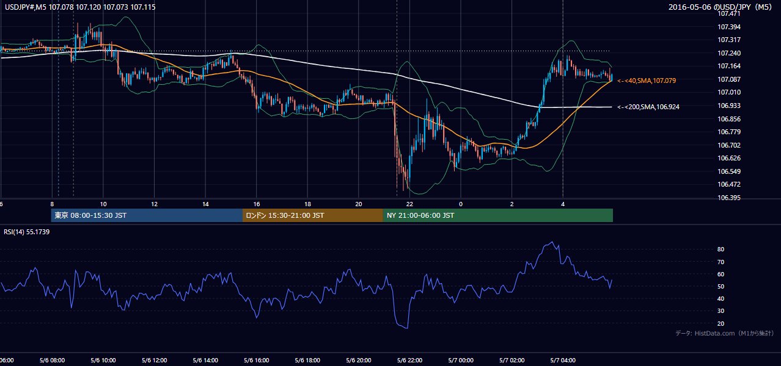Click the hour 18 tick under price chart

pyautogui.click(x=308, y=204)
